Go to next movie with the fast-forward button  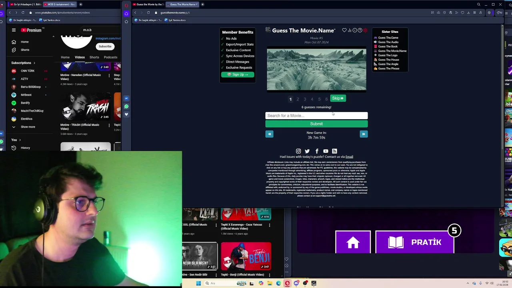364,134
